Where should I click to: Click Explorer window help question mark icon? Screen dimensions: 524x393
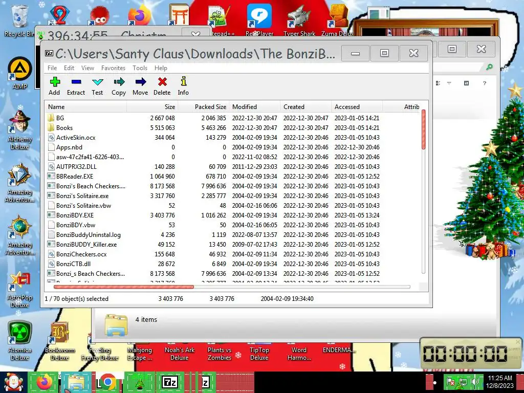(x=485, y=83)
